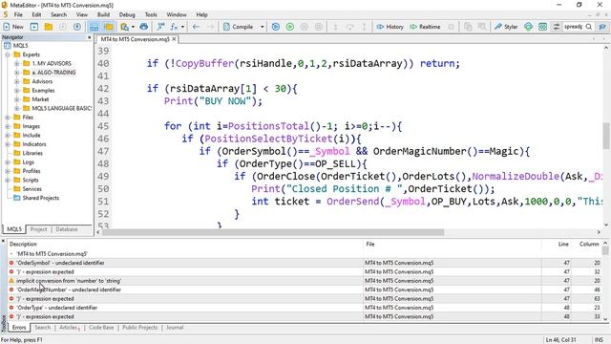Start profiling on History data
611x344 pixels.
click(390, 27)
